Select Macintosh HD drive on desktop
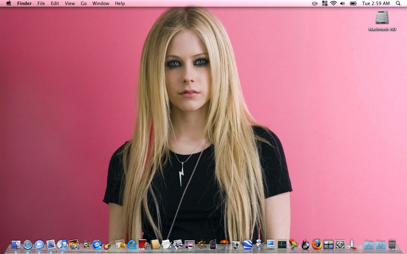 point(382,21)
